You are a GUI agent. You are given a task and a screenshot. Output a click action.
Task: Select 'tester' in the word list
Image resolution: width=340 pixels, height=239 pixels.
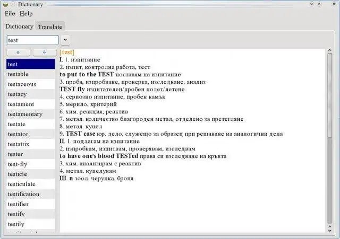[31, 154]
